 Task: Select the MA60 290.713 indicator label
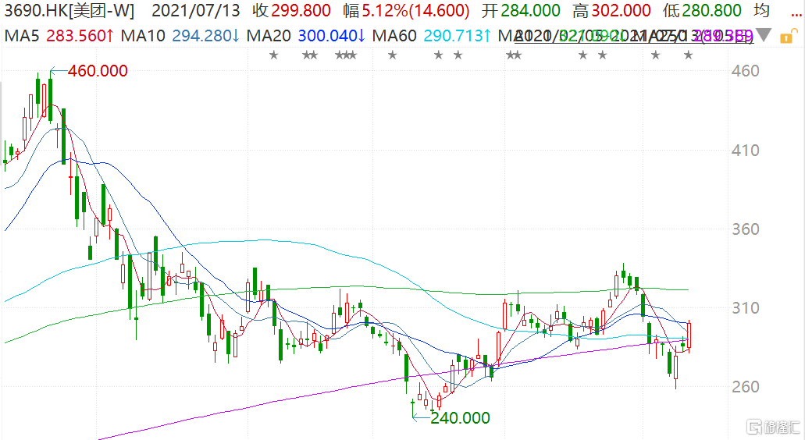[x=432, y=36]
